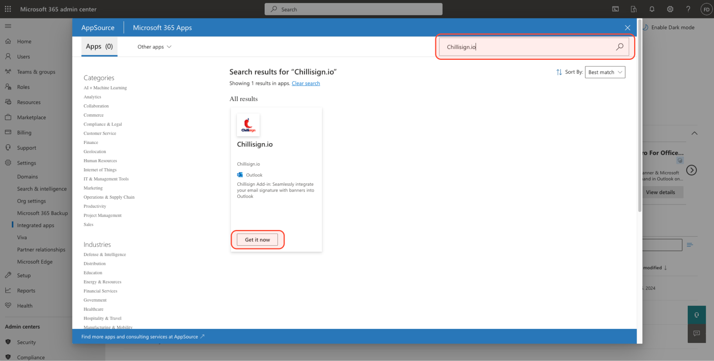Click the Support headset icon in sidebar

tap(8, 147)
